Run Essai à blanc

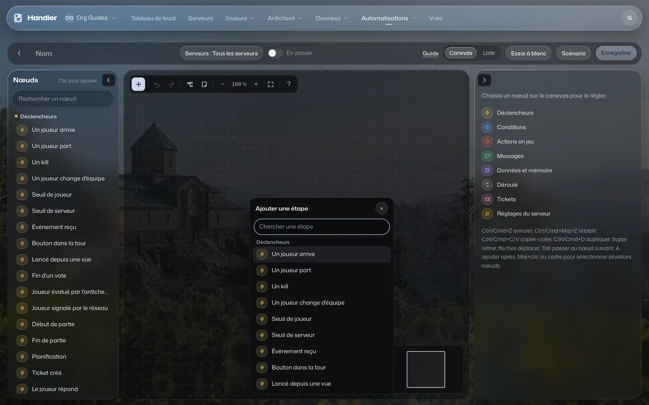529,53
